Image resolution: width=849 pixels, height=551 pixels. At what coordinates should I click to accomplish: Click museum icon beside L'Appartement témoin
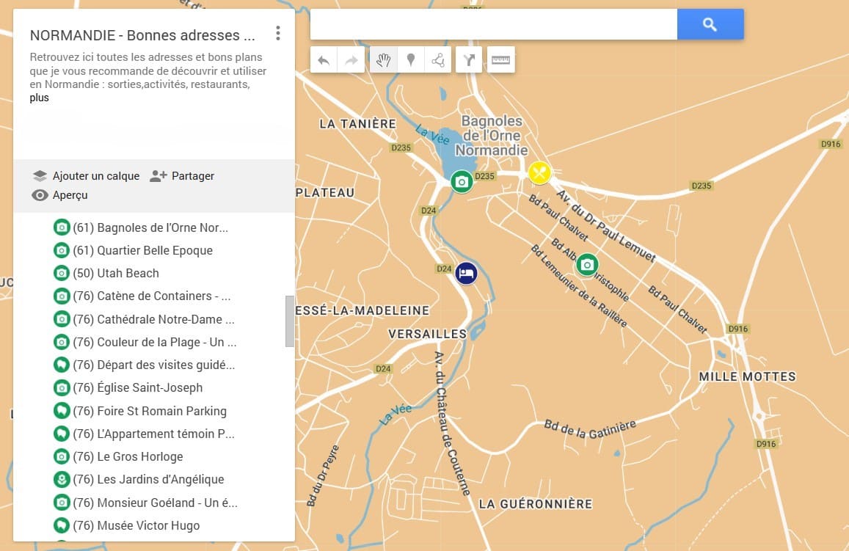pos(62,434)
